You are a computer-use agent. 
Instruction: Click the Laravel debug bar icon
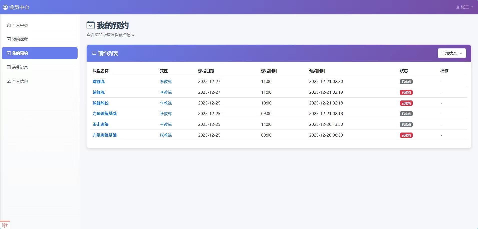tap(5, 225)
